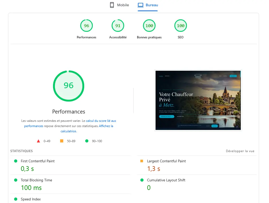
Task: Click the 1,3 s value
Action: 153,169
